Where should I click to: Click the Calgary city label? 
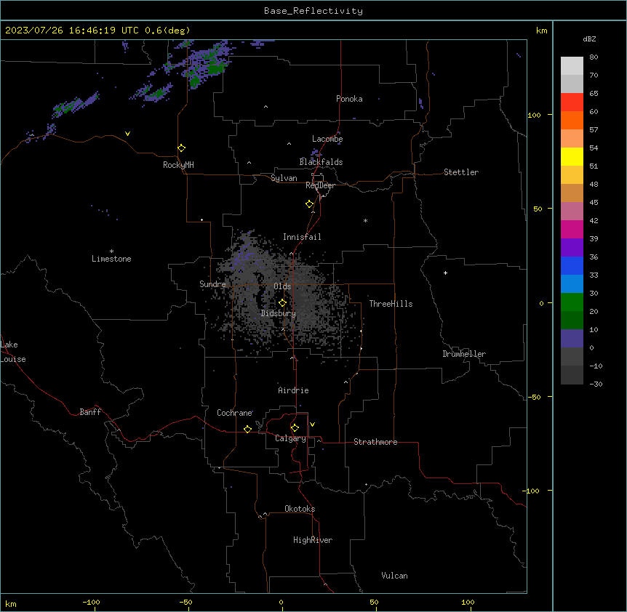[x=290, y=438]
